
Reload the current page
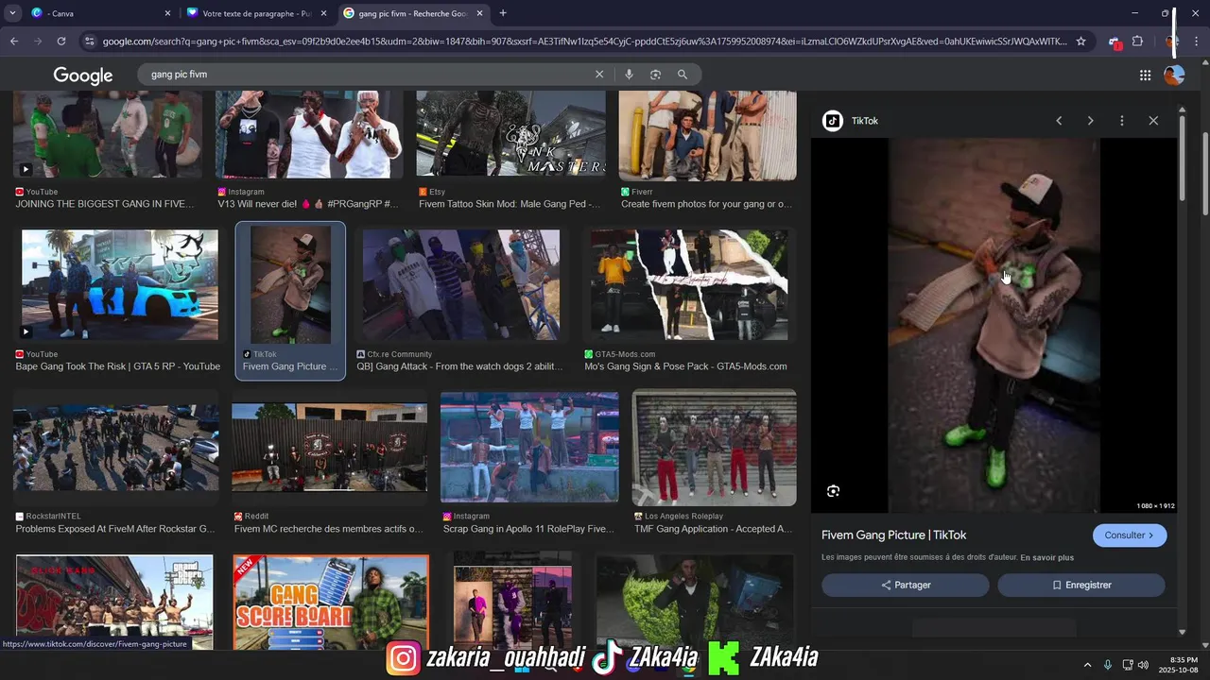point(61,42)
